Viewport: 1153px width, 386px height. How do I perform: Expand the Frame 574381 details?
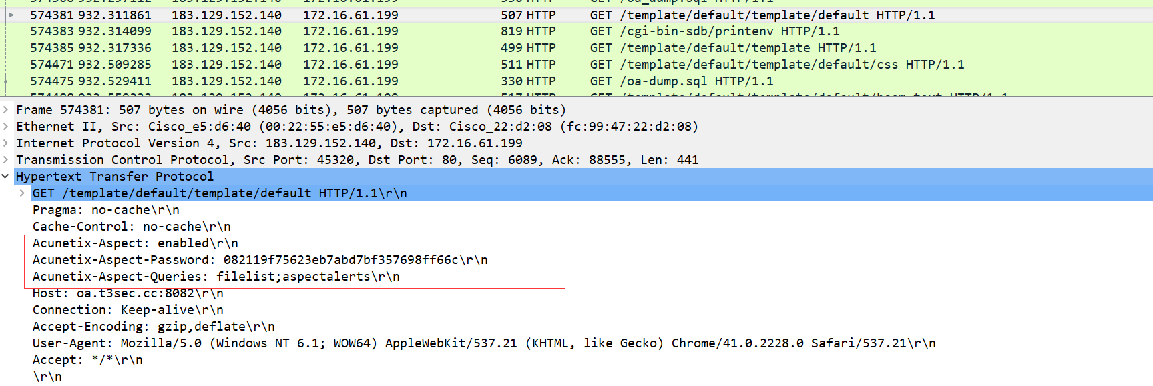[6, 110]
